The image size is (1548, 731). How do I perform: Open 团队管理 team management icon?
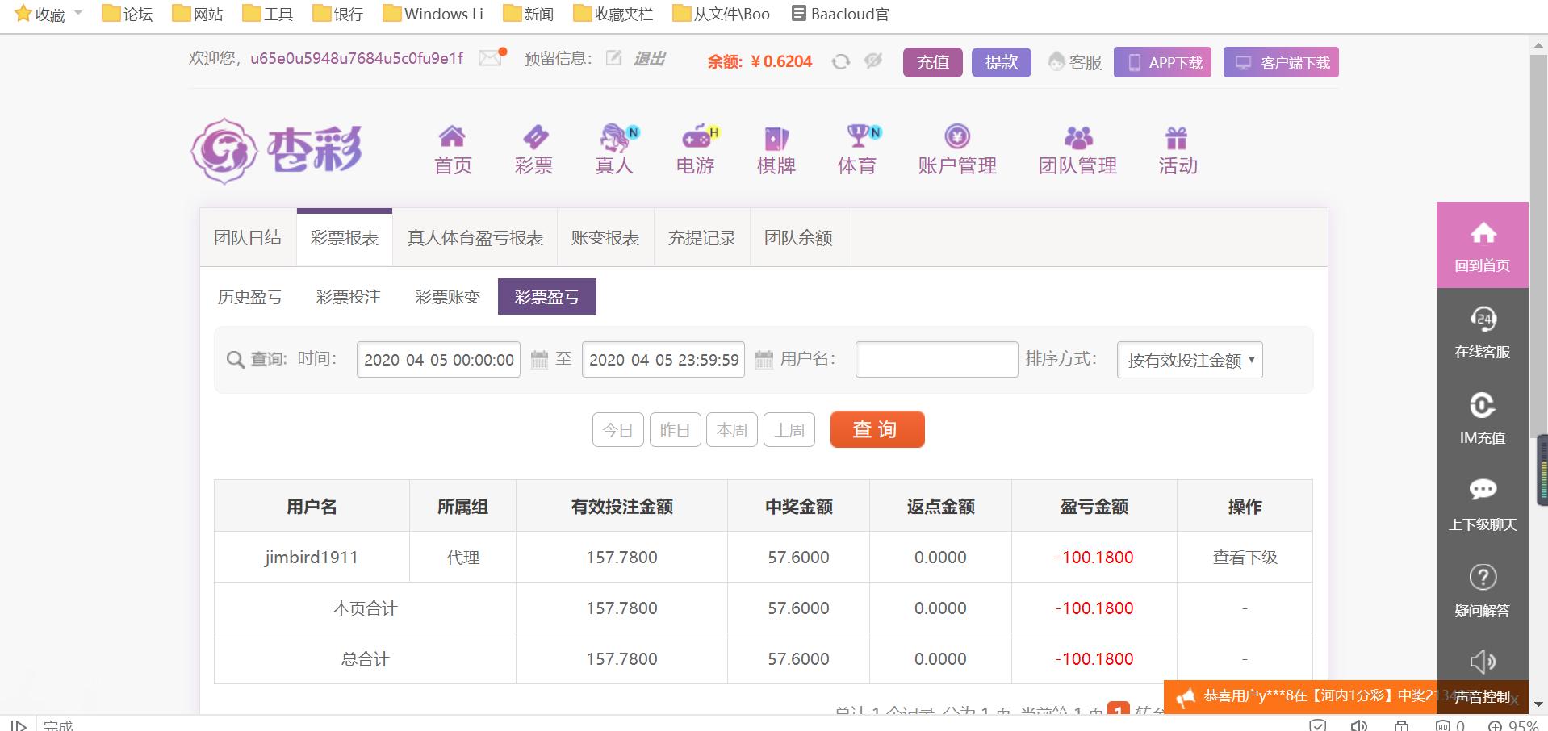[x=1078, y=137]
